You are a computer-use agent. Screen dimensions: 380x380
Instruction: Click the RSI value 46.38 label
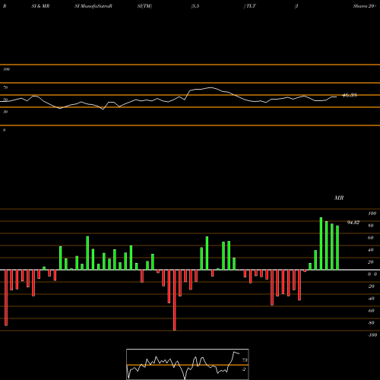tap(350, 95)
